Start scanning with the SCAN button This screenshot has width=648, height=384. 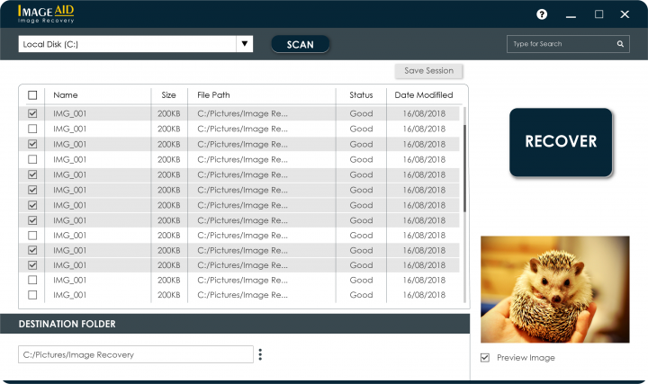coord(300,44)
